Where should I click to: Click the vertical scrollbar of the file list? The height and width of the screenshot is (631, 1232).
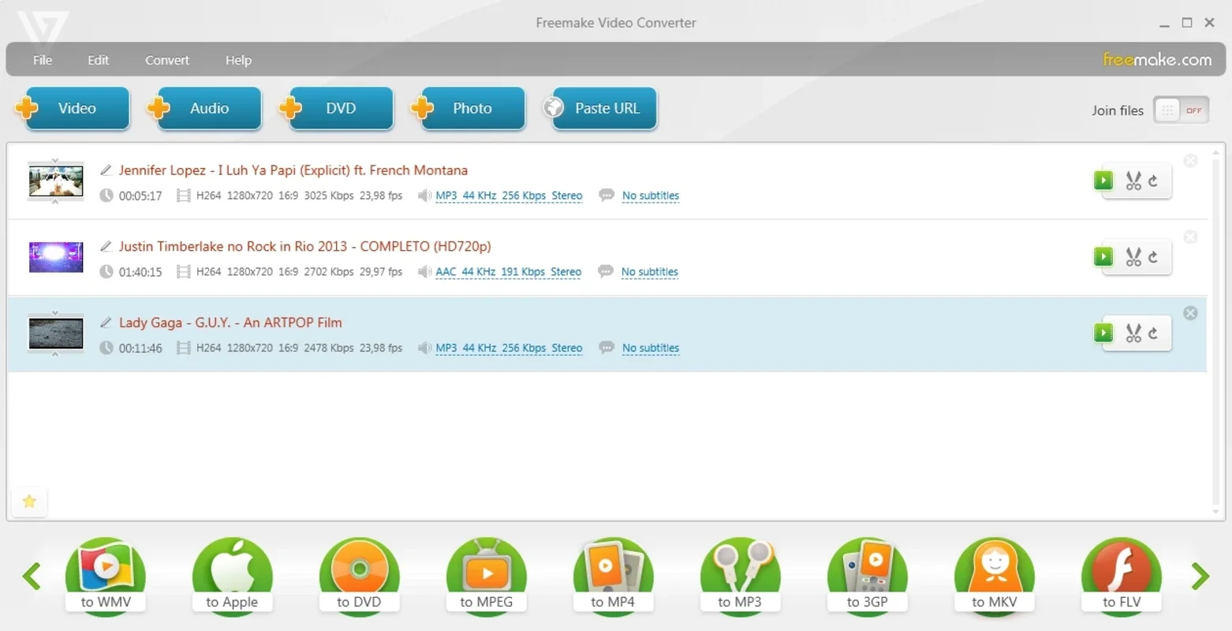pos(1217,331)
